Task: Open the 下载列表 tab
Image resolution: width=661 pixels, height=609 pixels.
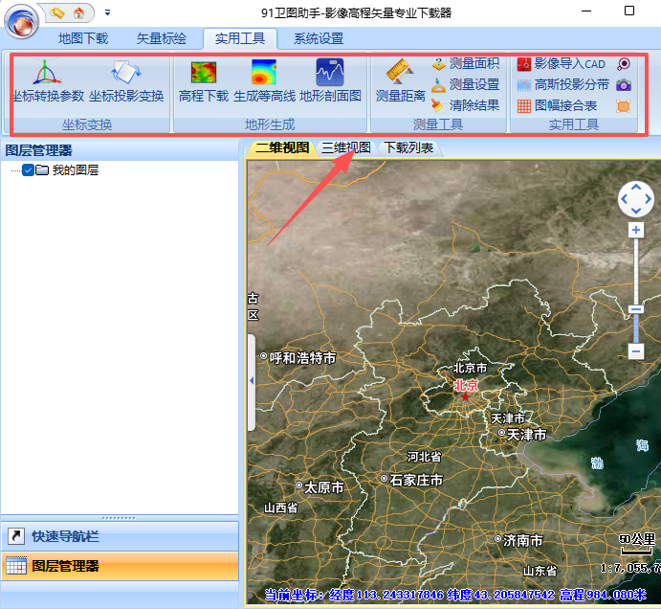Action: click(408, 147)
